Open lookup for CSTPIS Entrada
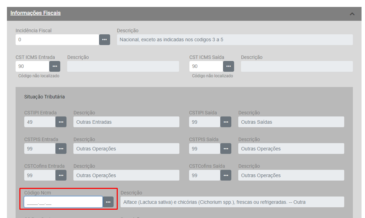 point(61,149)
